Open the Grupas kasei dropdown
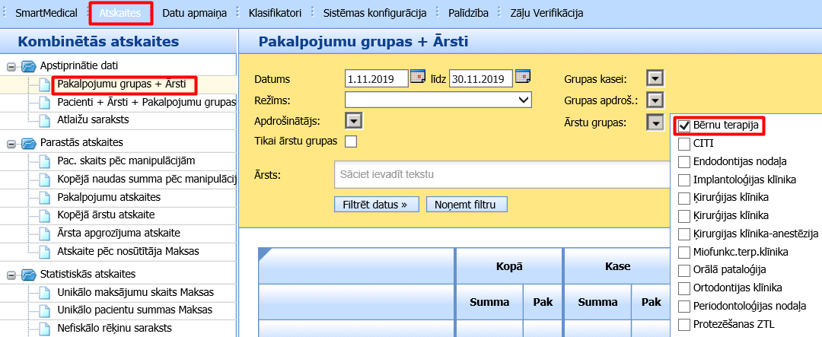Screen dimensions: 822x337 (654, 78)
